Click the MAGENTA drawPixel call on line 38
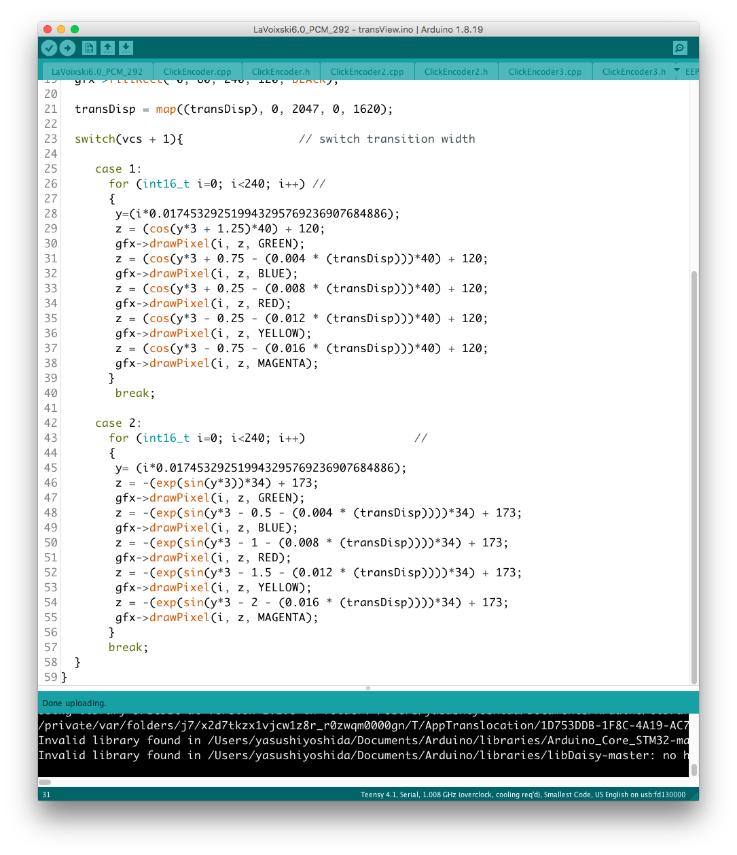737x855 pixels. 217,363
